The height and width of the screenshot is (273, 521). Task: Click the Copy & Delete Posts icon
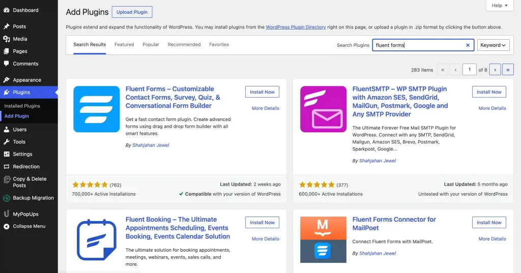point(7,179)
